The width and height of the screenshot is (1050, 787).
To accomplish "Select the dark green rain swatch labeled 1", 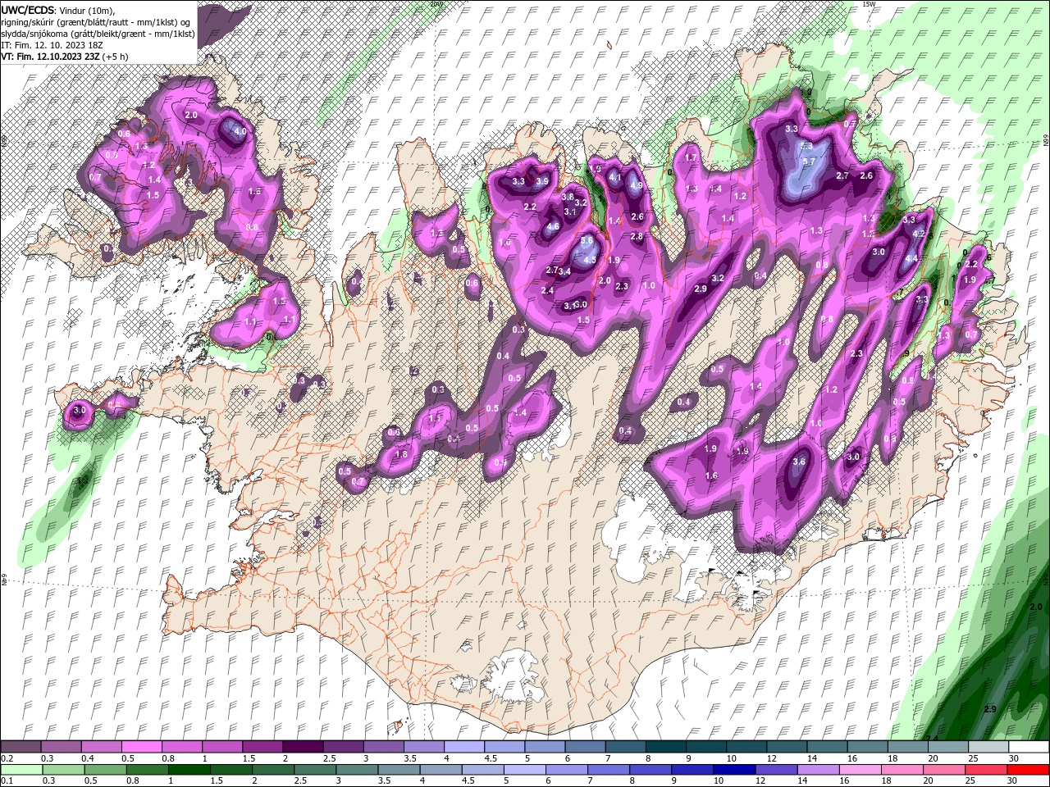I will pos(189,770).
